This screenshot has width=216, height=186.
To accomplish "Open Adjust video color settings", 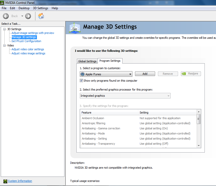I will pyautogui.click(x=28, y=49).
